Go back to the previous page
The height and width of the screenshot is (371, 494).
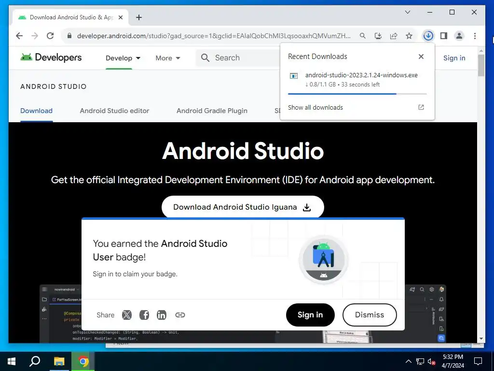(19, 36)
